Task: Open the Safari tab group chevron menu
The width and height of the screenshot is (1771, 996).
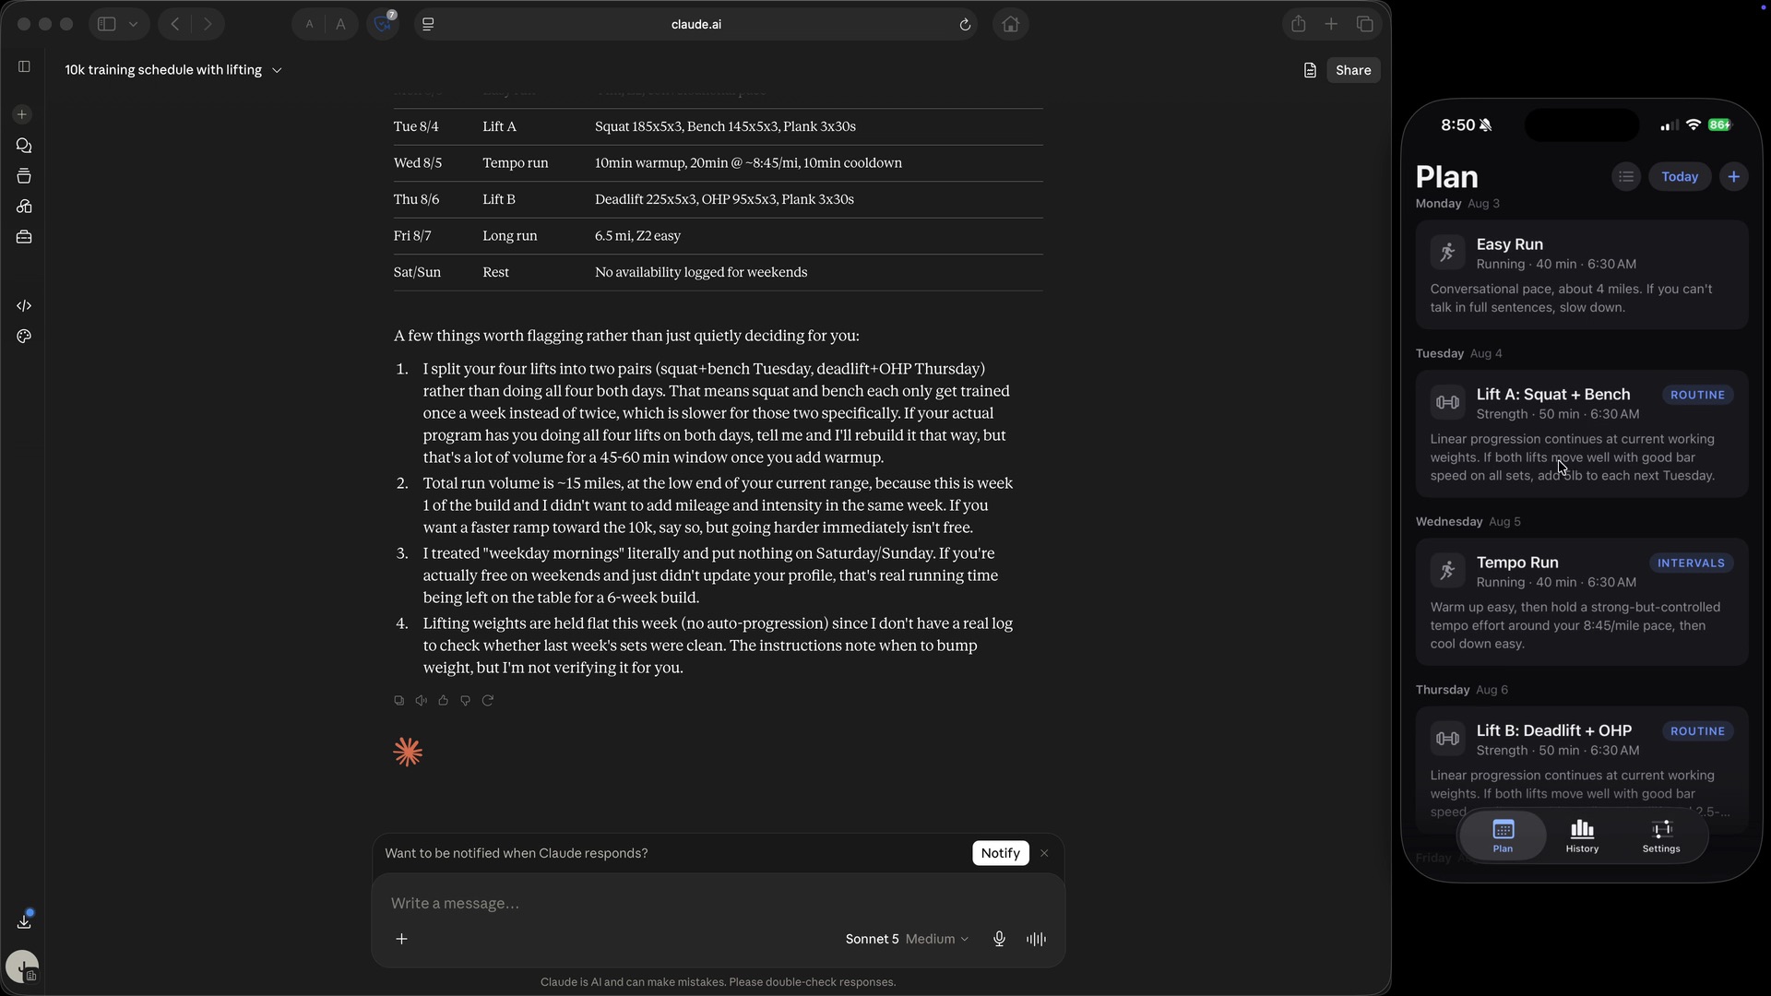Action: click(x=134, y=24)
